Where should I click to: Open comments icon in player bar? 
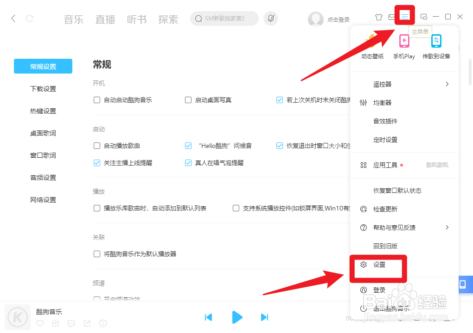pyautogui.click(x=71, y=323)
